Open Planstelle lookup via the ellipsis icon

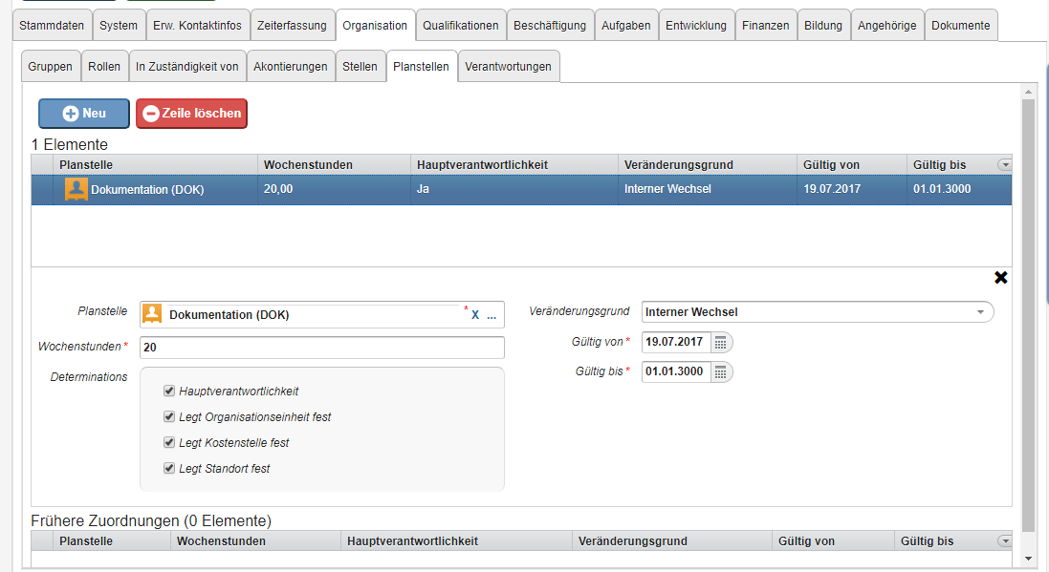coord(492,315)
